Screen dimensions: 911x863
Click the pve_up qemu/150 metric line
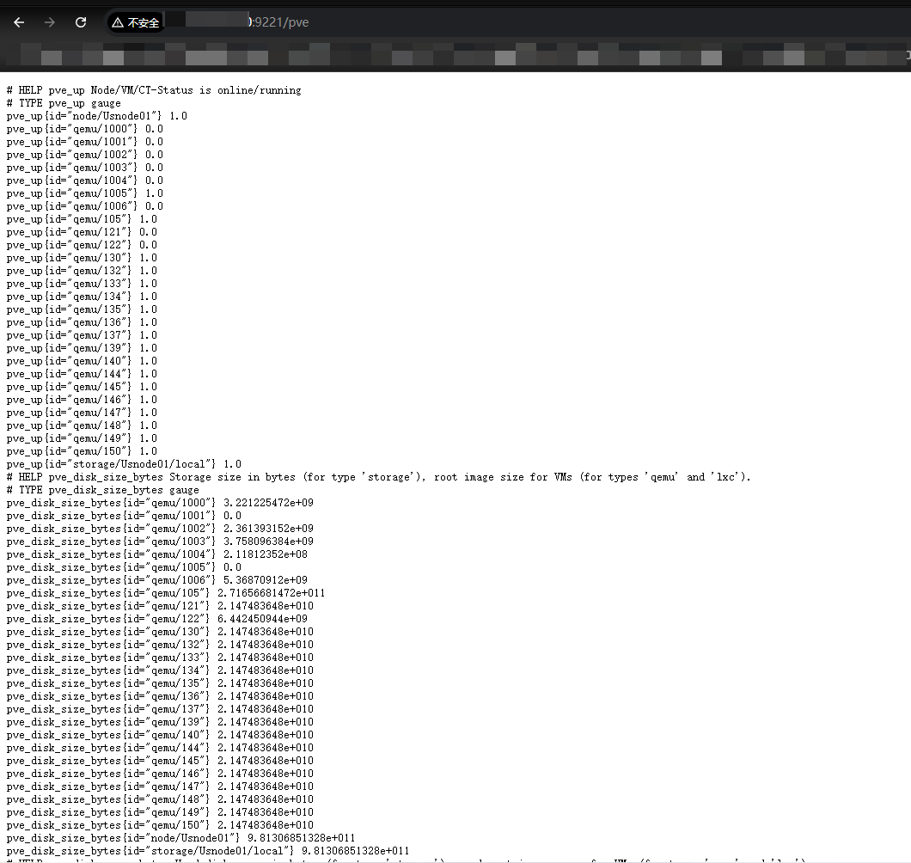[82, 451]
